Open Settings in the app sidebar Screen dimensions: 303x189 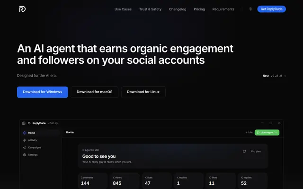[41, 155]
